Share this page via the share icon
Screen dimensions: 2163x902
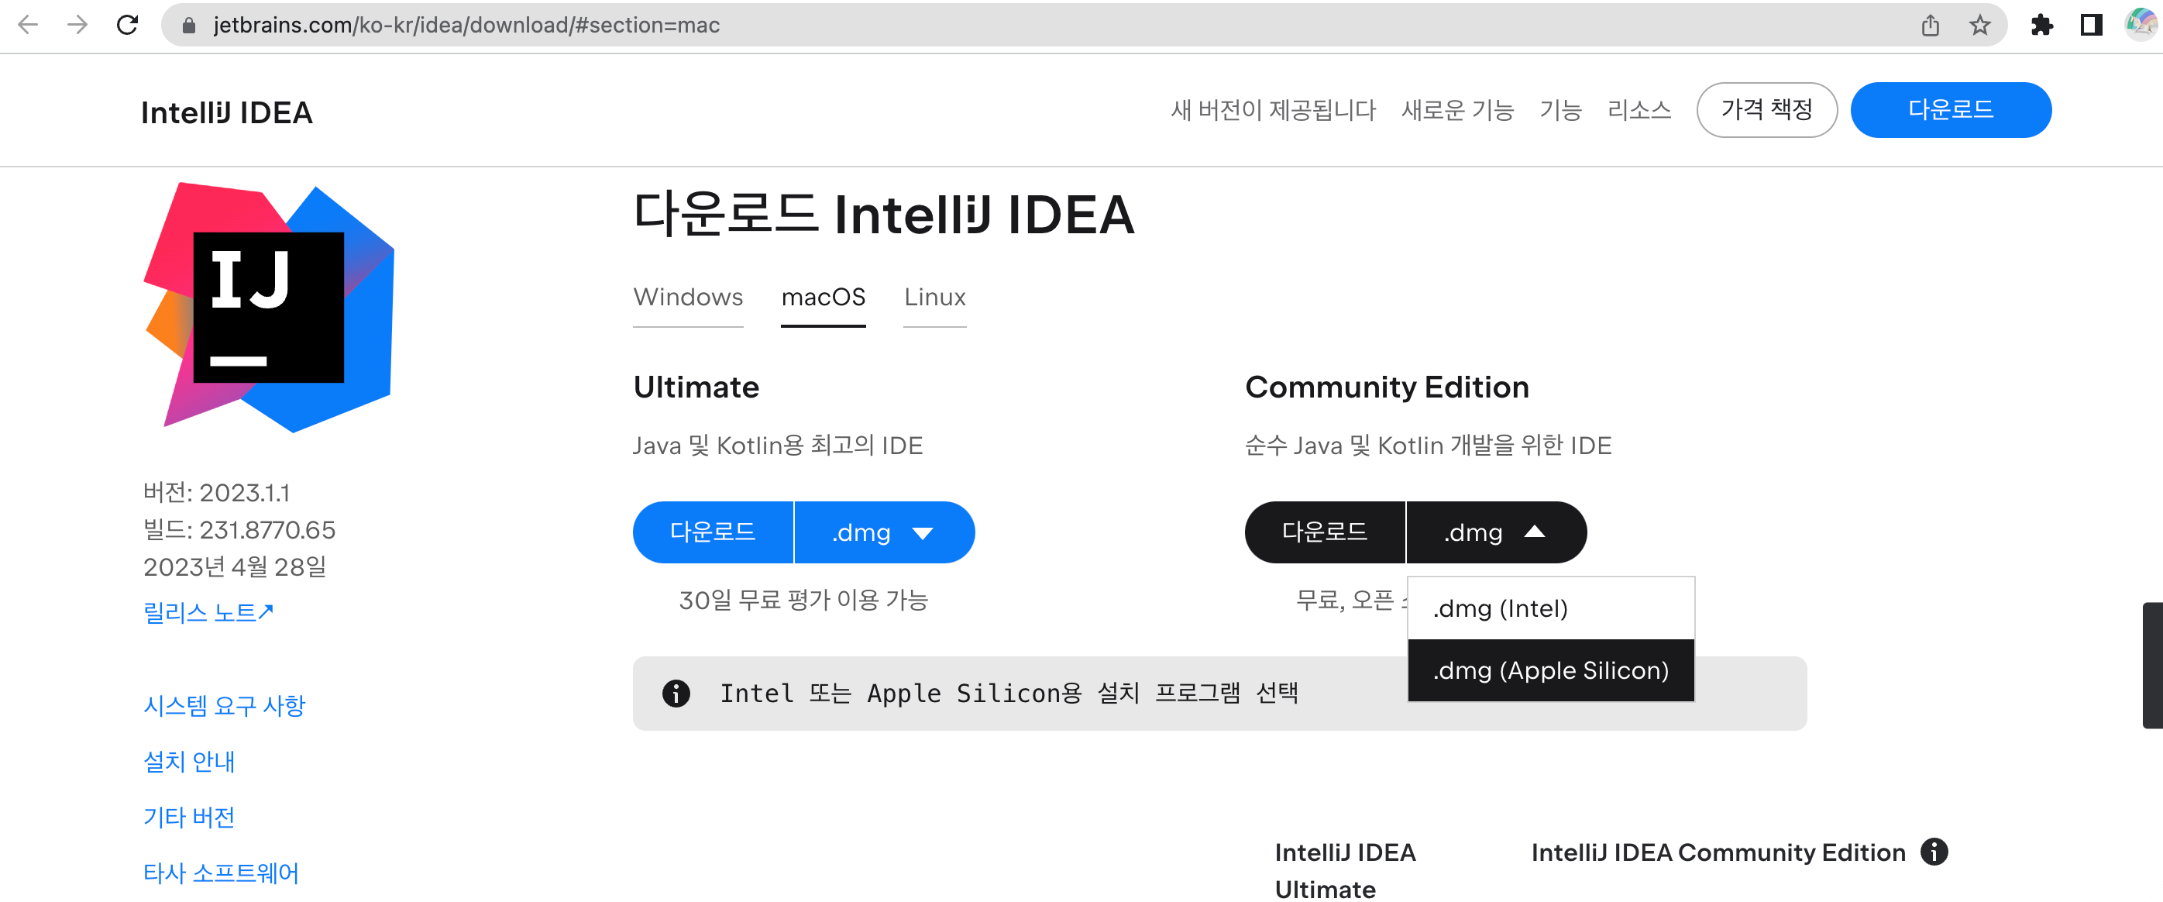(1931, 26)
